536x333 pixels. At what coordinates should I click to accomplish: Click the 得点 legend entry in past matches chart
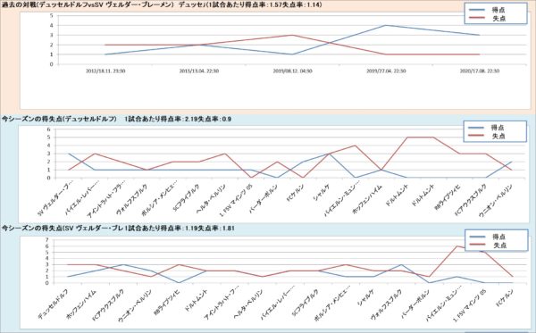coord(488,10)
